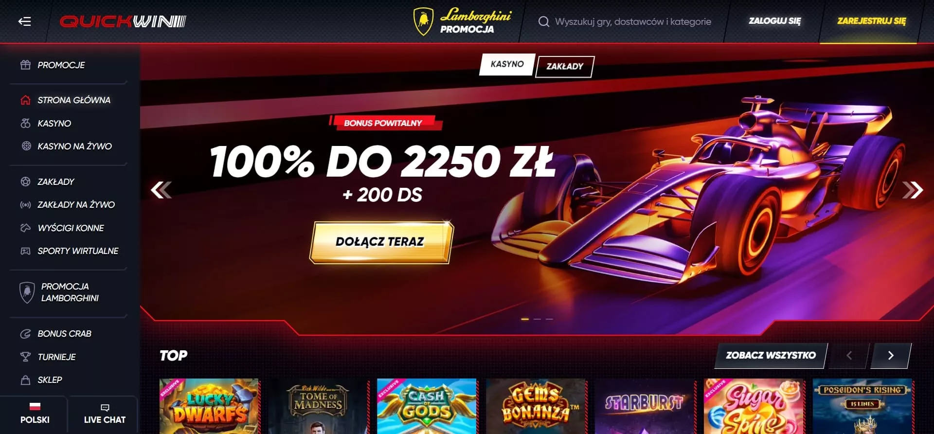934x434 pixels.
Task: Open the Promocje gift icon
Action: [25, 65]
